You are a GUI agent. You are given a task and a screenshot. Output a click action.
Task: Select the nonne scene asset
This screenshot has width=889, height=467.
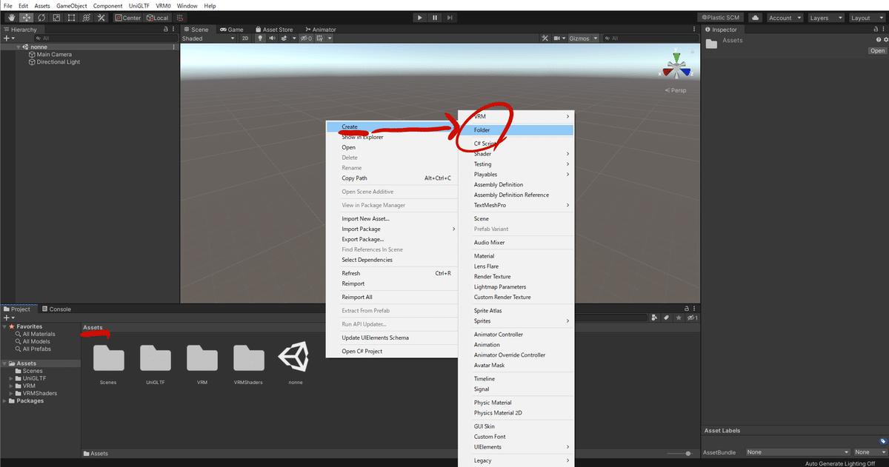[x=295, y=358]
